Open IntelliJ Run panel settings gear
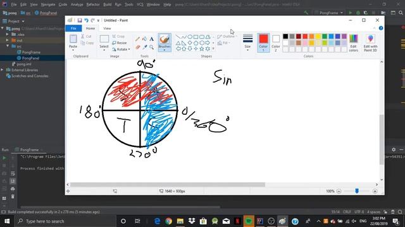The height and width of the screenshot is (227, 405). (x=394, y=149)
